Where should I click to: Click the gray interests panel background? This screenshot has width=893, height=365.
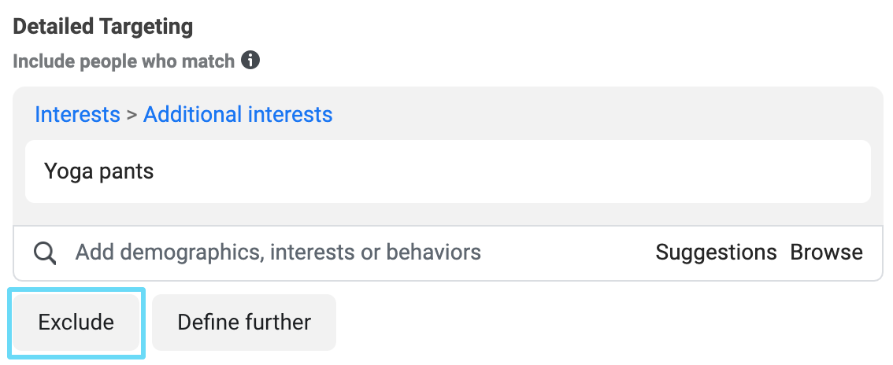(x=569, y=114)
